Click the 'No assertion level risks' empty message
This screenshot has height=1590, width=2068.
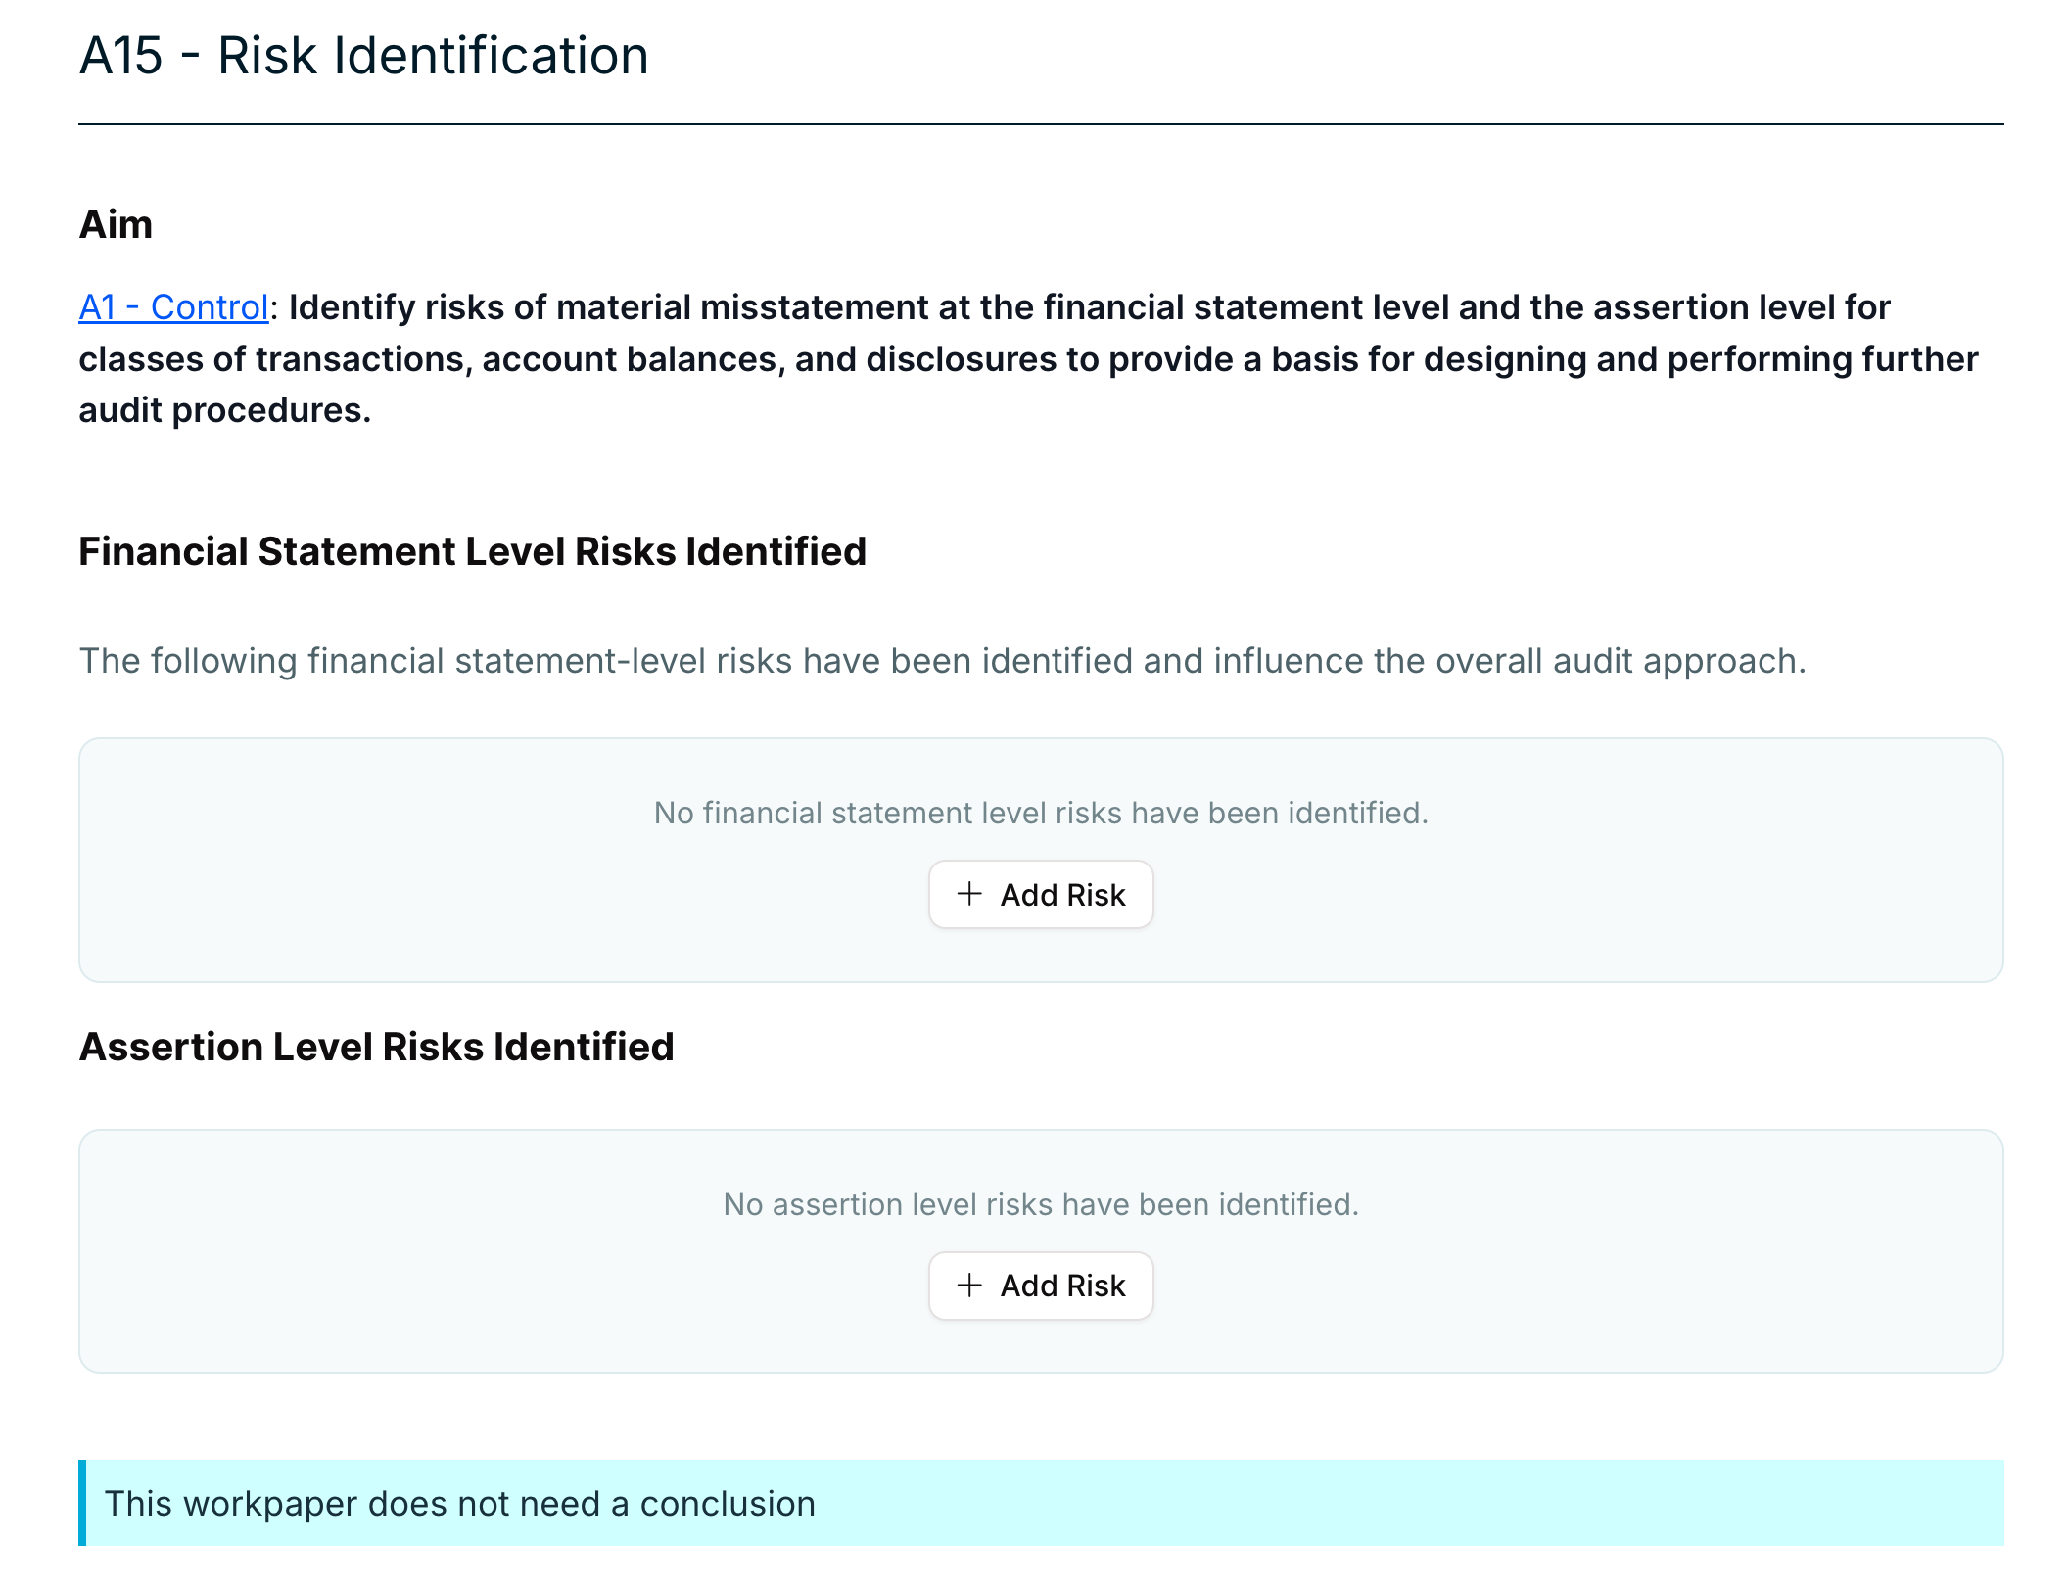tap(1041, 1204)
